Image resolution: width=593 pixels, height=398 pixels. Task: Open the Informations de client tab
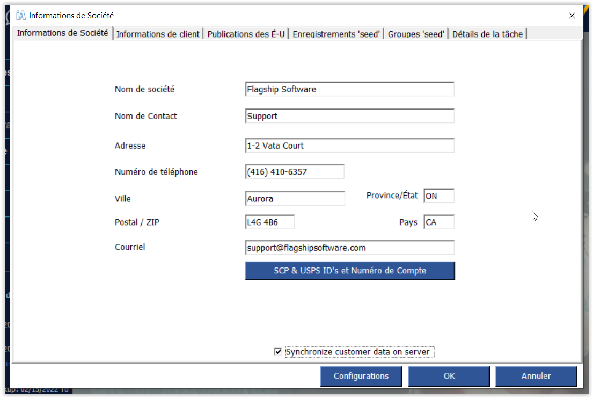click(x=158, y=34)
